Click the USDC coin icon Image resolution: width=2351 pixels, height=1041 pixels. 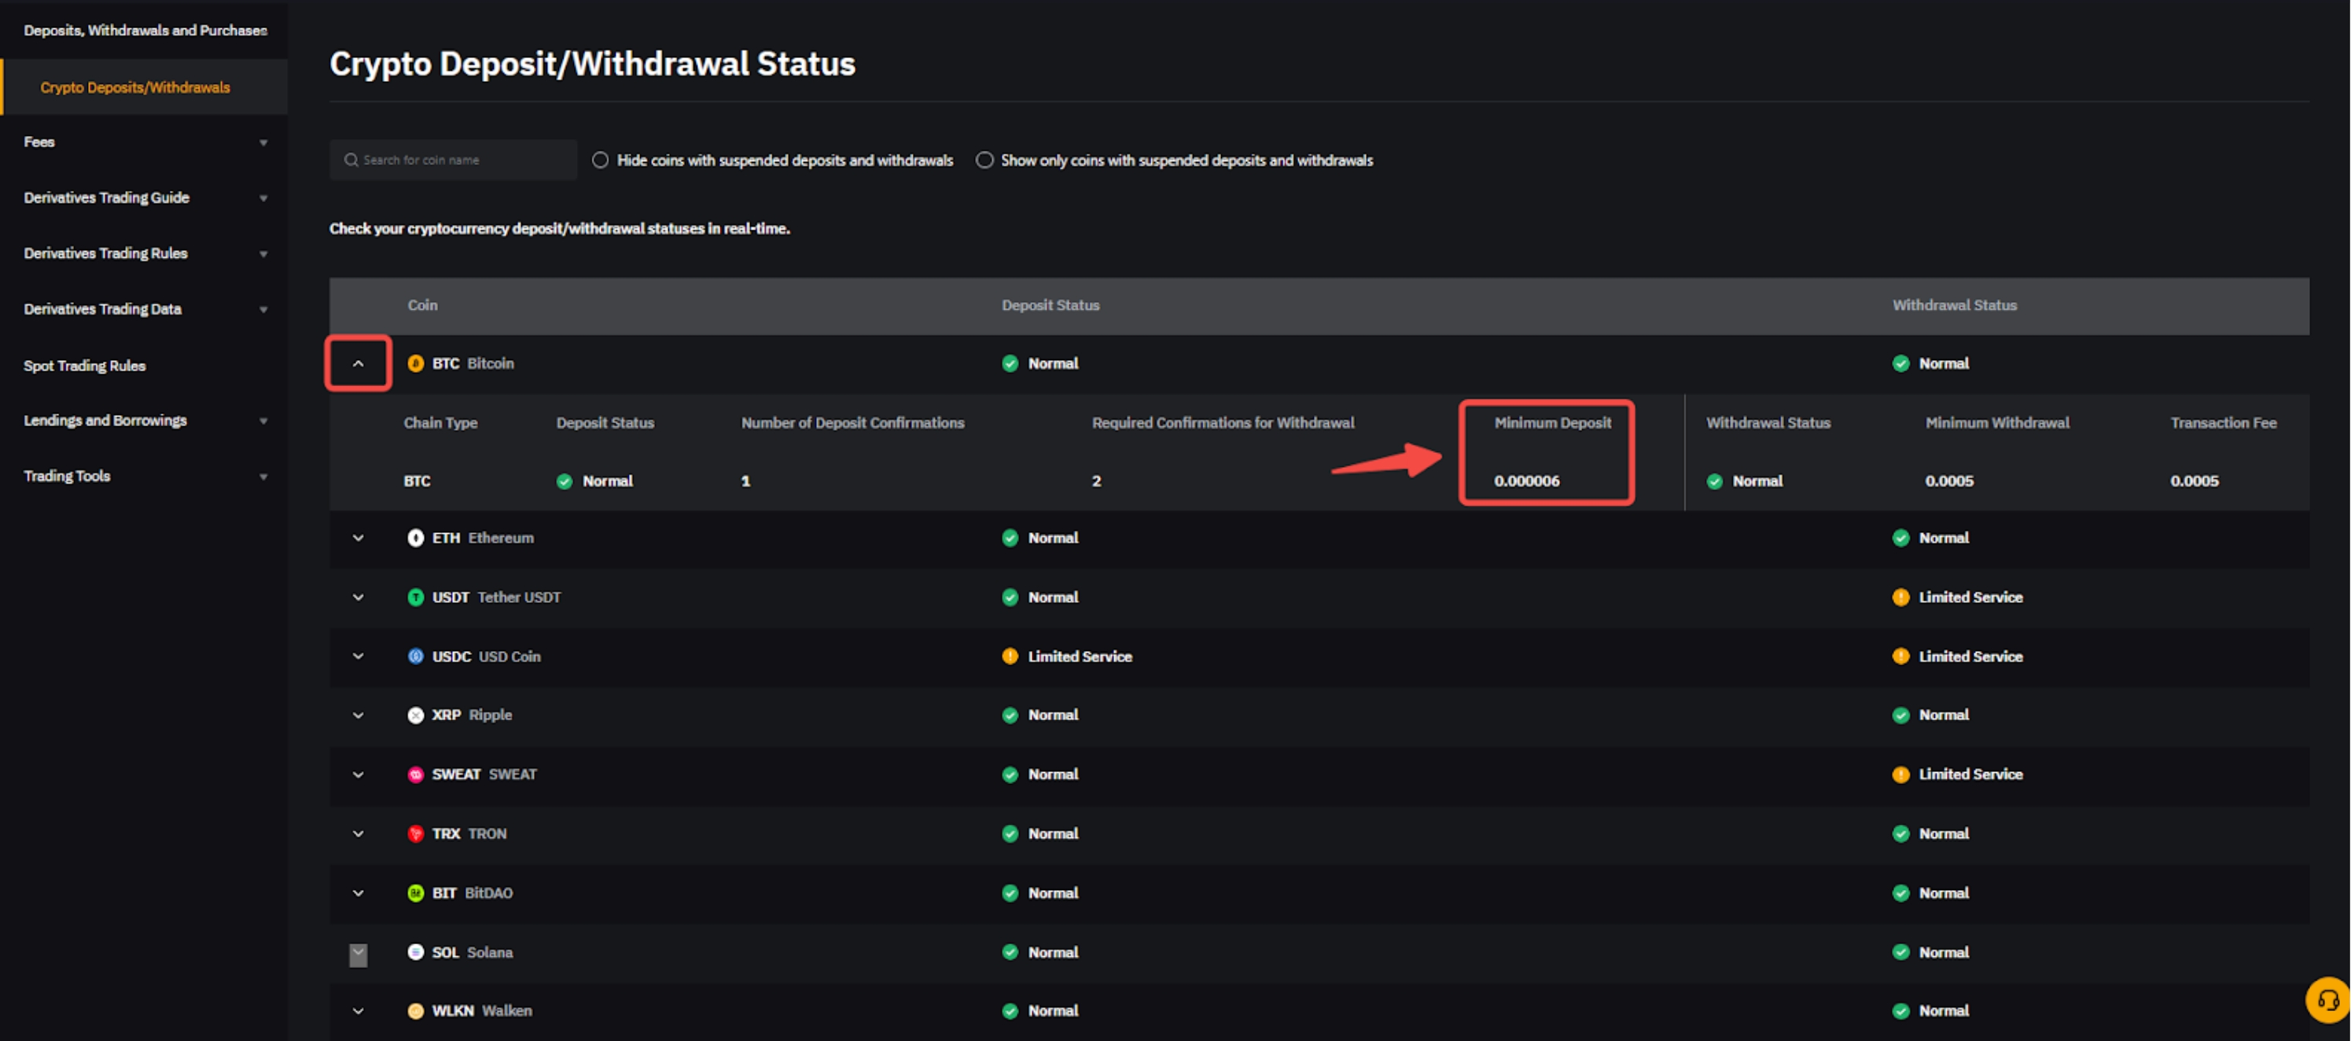pos(415,656)
